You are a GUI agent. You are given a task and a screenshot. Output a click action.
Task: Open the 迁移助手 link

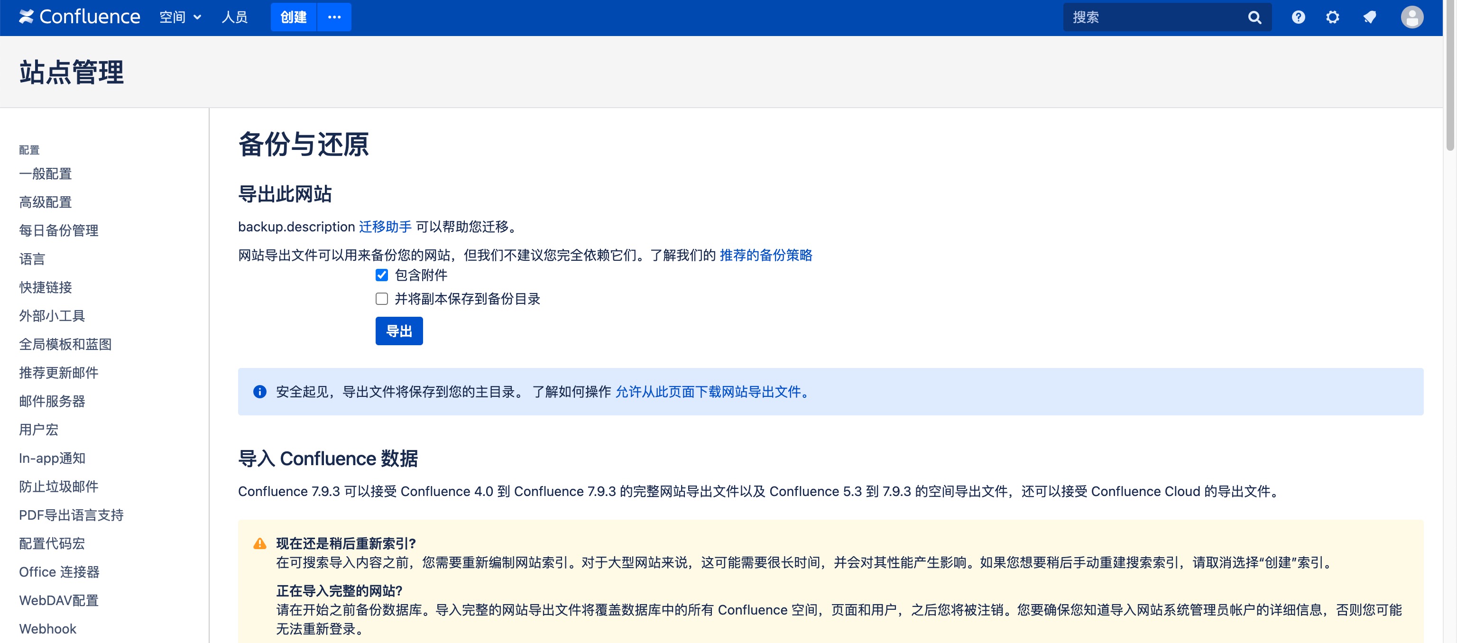pos(386,227)
